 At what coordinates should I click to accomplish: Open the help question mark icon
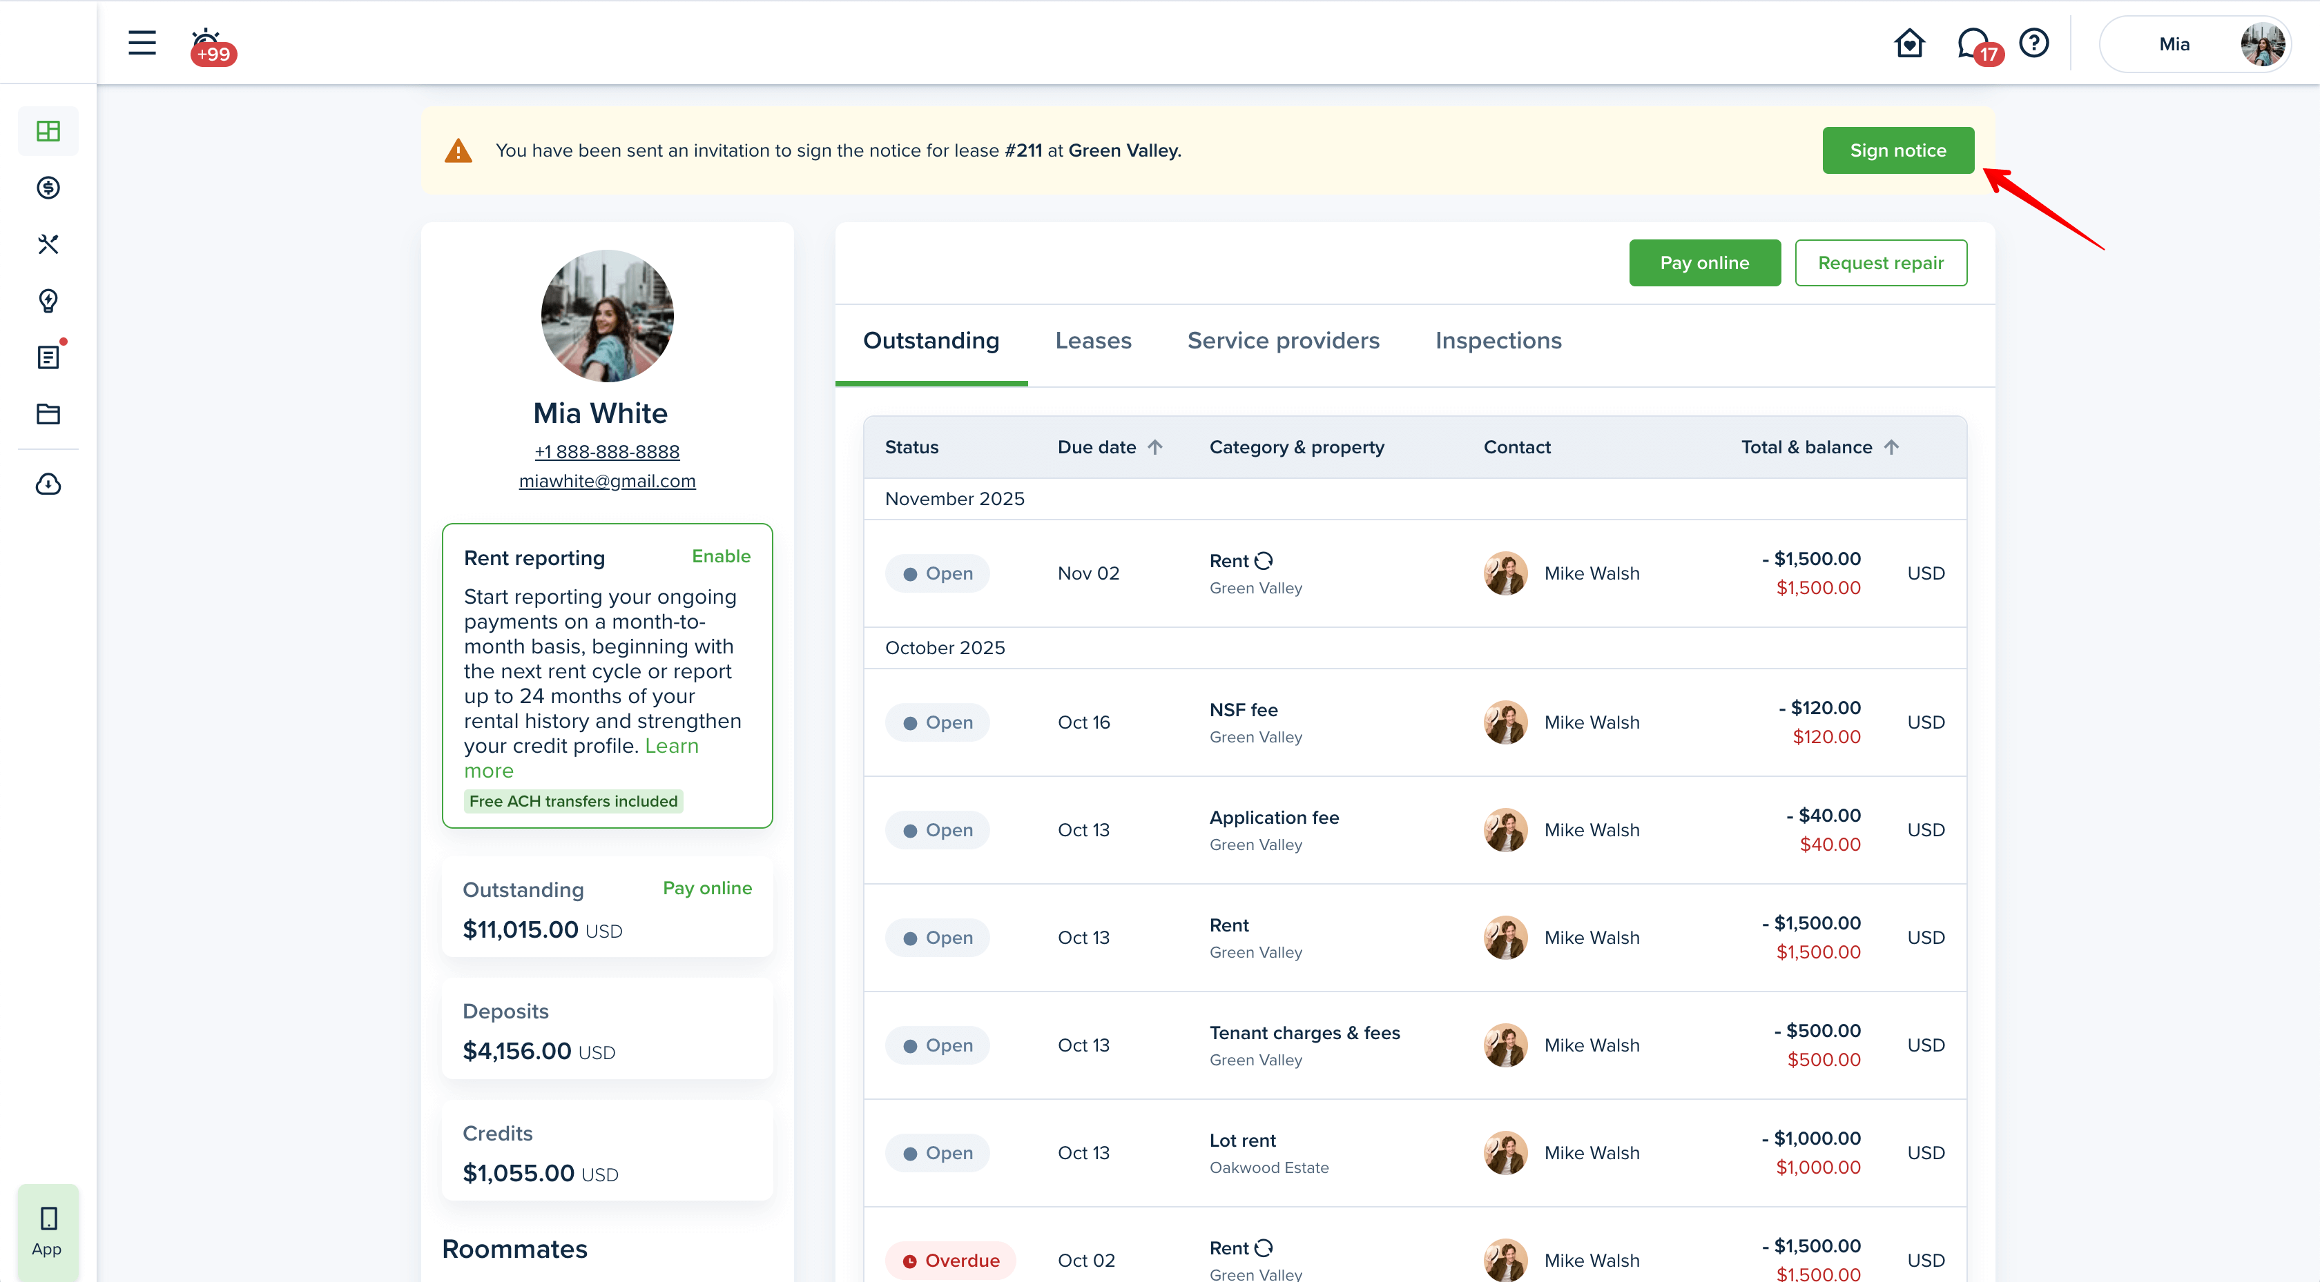2033,43
